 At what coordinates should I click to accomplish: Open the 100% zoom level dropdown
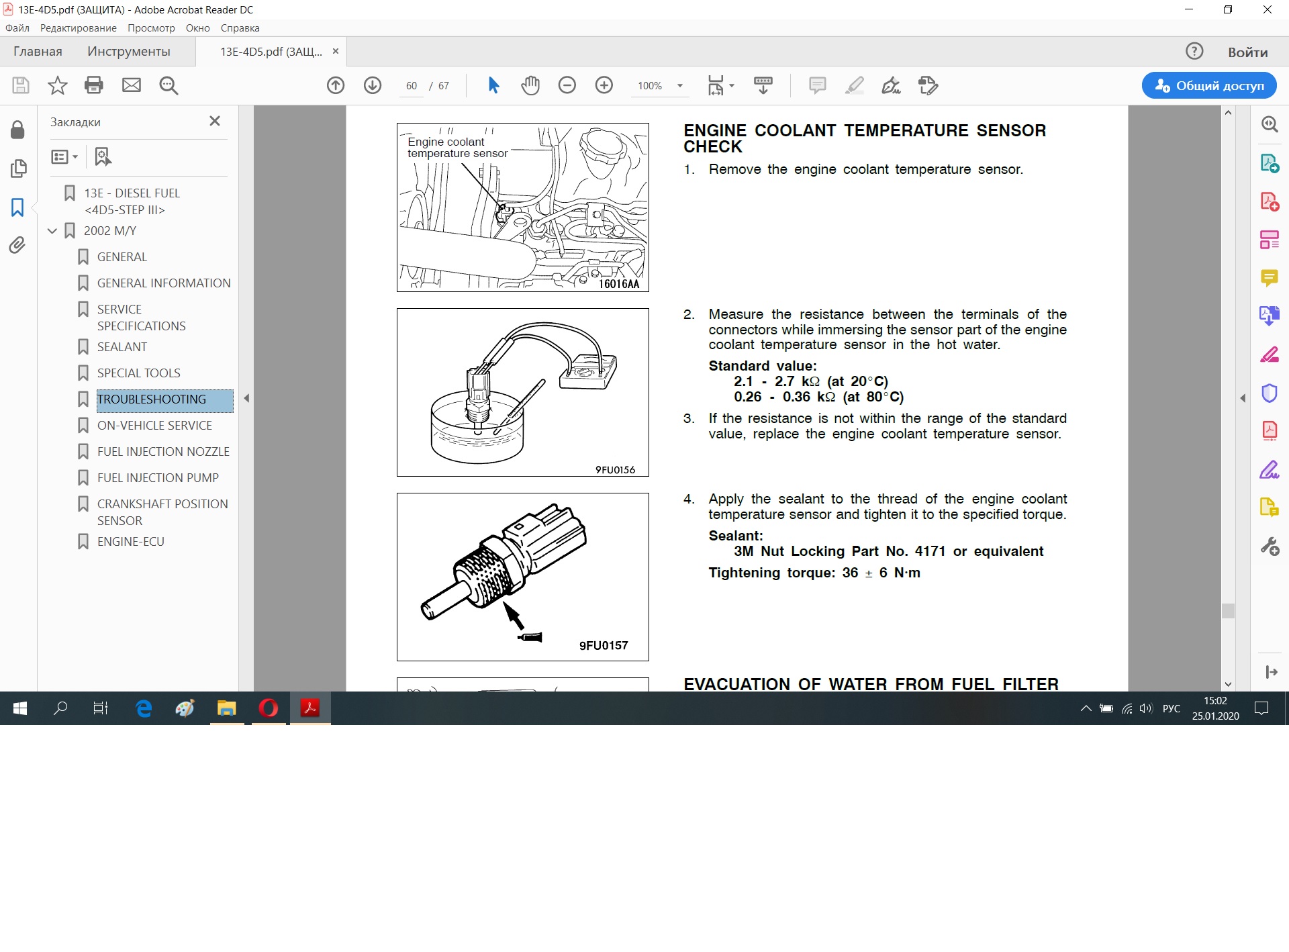[680, 86]
